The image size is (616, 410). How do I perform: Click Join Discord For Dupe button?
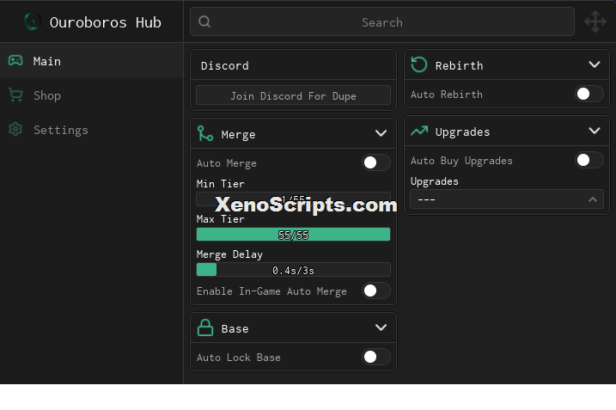(x=294, y=95)
